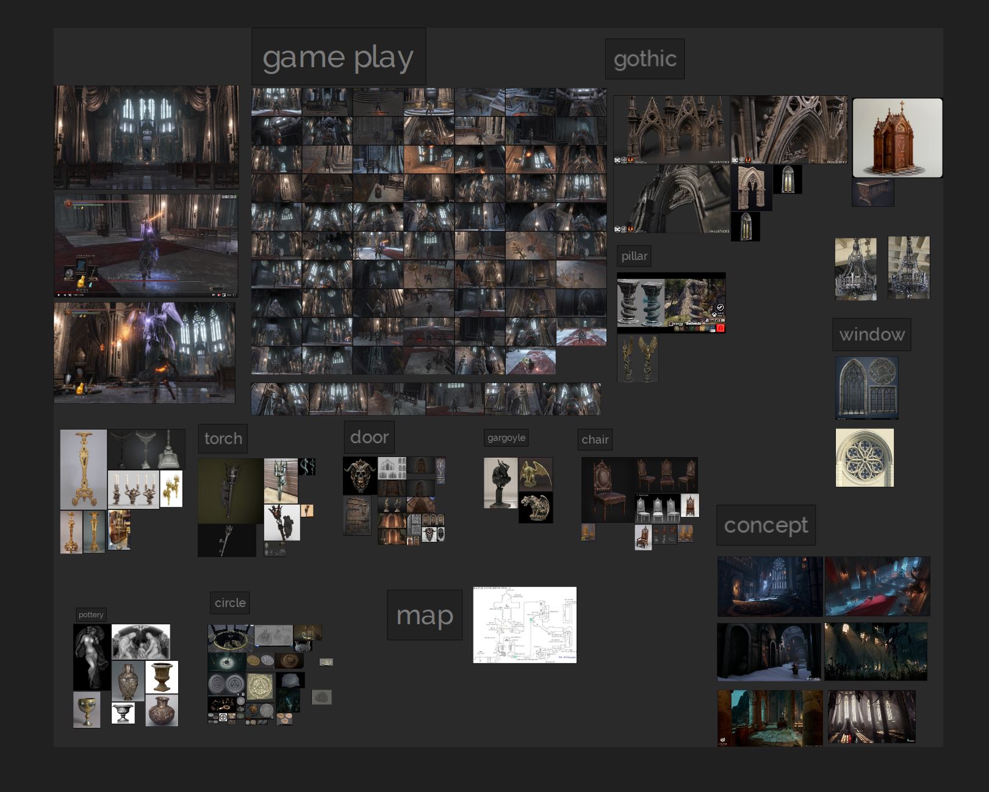Select the large dark ornate chair image

pos(608,490)
